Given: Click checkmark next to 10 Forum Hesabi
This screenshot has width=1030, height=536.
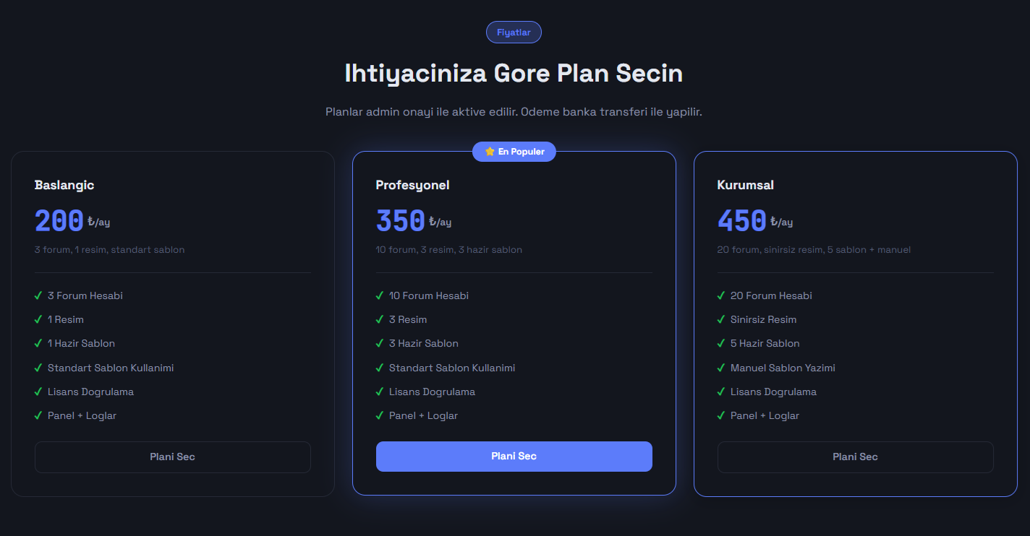Looking at the screenshot, I should click(380, 295).
